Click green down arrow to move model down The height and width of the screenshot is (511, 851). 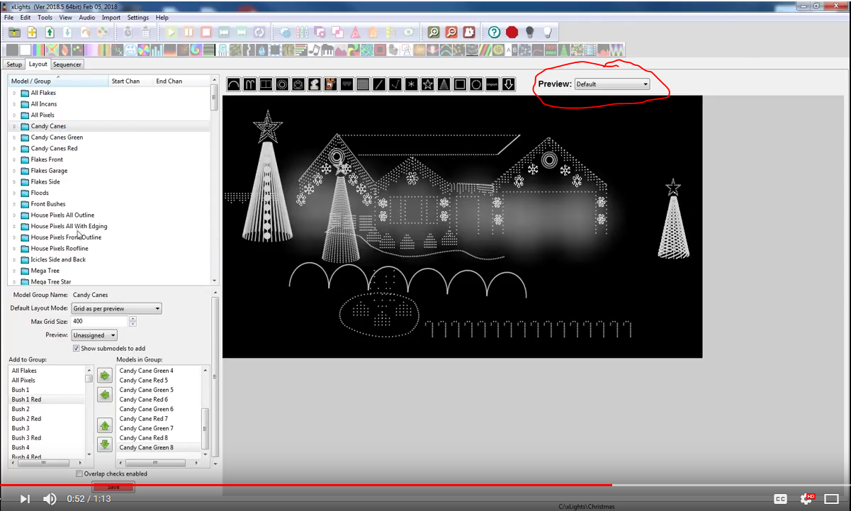[105, 444]
